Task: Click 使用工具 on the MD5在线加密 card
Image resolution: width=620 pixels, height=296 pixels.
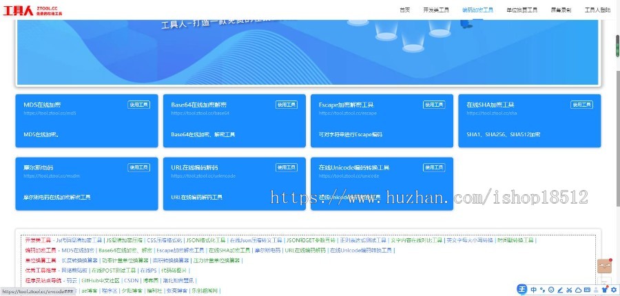Action: pos(138,105)
